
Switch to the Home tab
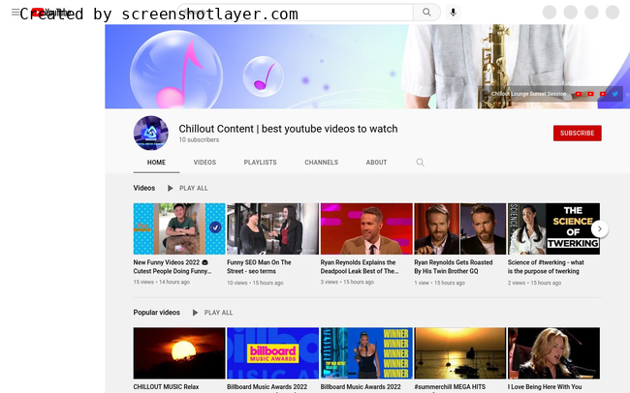tap(156, 163)
